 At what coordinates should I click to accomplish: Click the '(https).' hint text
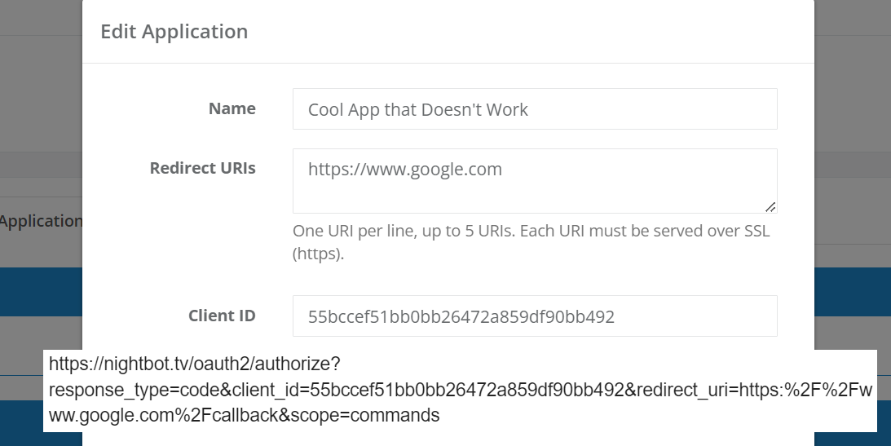coord(318,254)
